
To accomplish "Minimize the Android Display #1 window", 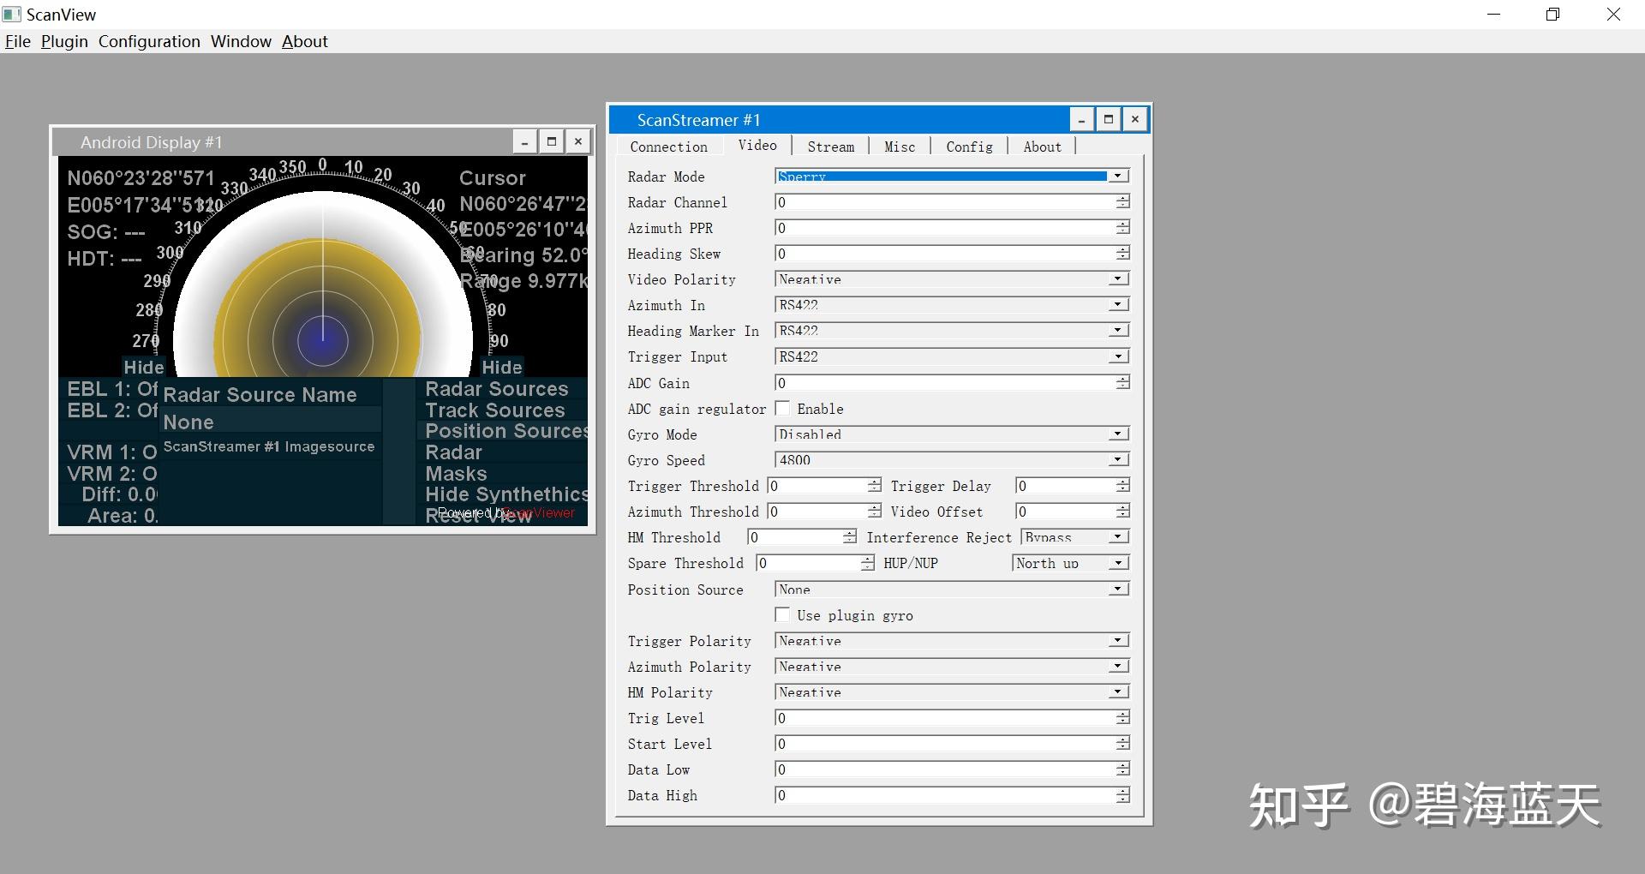I will tap(524, 142).
